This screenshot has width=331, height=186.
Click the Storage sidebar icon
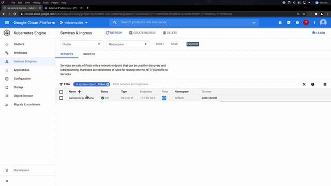pyautogui.click(x=7, y=87)
